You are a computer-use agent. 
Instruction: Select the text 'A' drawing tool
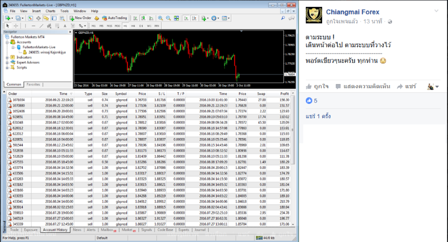[x=65, y=26]
